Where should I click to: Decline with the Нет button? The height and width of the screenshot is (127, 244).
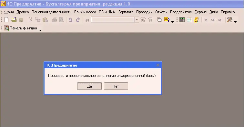(116, 86)
